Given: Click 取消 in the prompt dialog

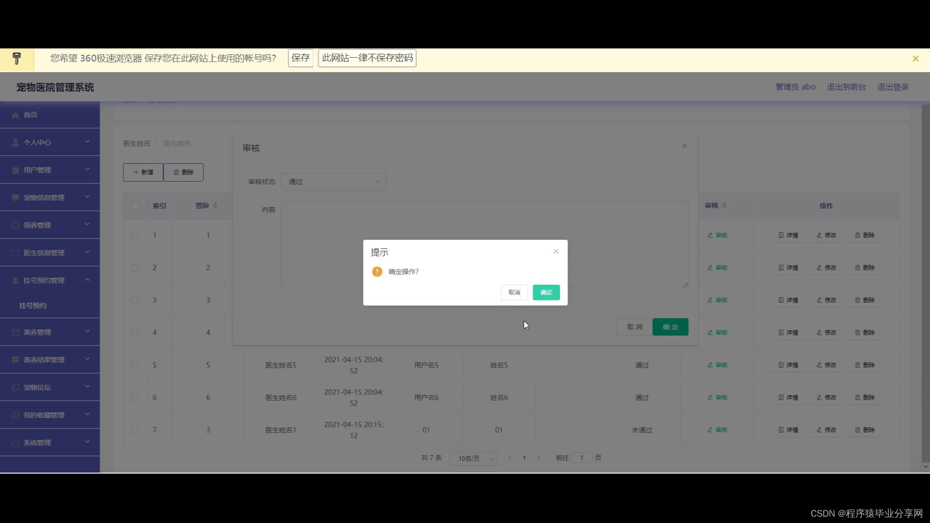Looking at the screenshot, I should (x=514, y=292).
